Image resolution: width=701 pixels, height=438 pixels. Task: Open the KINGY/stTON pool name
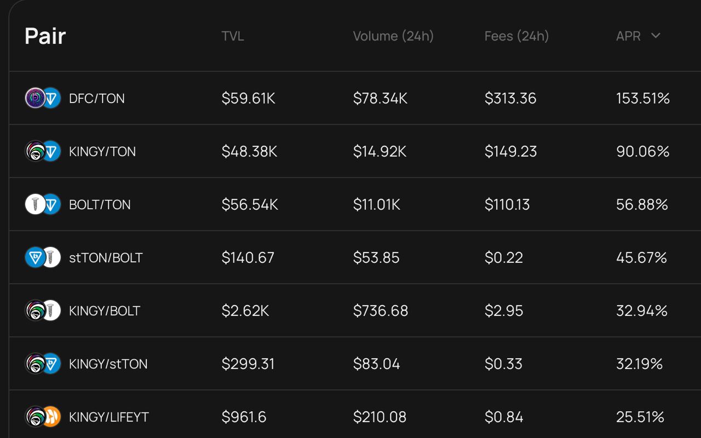pyautogui.click(x=108, y=364)
